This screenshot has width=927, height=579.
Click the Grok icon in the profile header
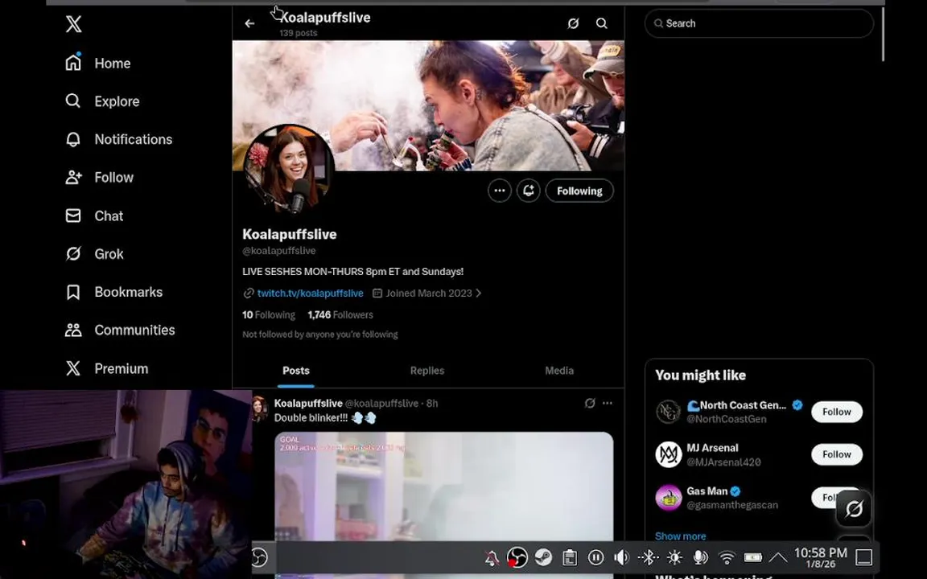(x=573, y=23)
